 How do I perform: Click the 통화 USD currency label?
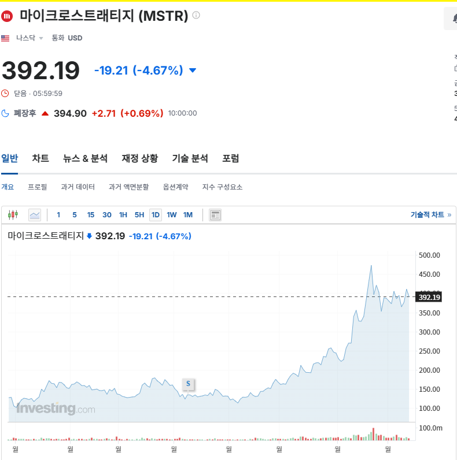click(x=67, y=38)
